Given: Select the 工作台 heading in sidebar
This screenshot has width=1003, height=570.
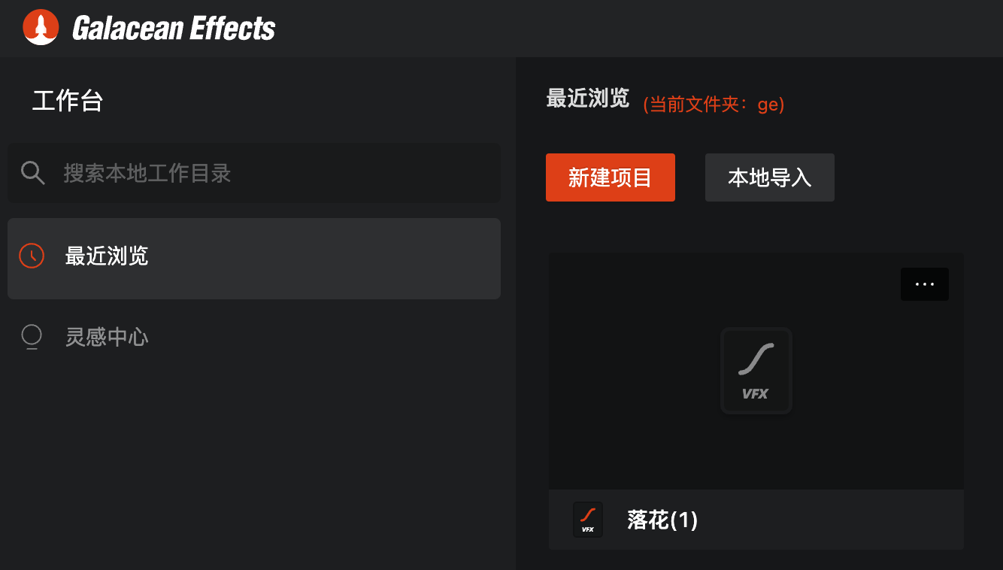Looking at the screenshot, I should point(68,100).
